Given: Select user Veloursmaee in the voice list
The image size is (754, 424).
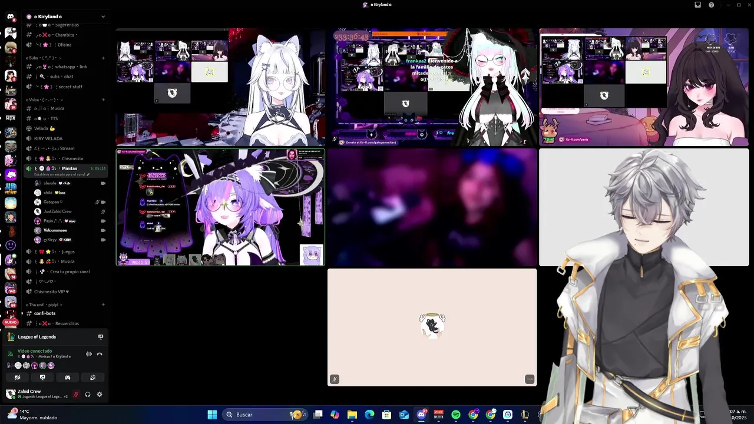Looking at the screenshot, I should click(x=70, y=230).
